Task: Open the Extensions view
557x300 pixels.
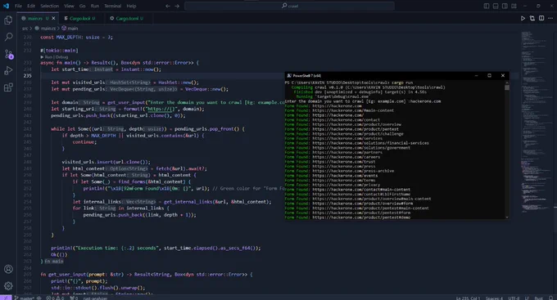Action: [8, 87]
